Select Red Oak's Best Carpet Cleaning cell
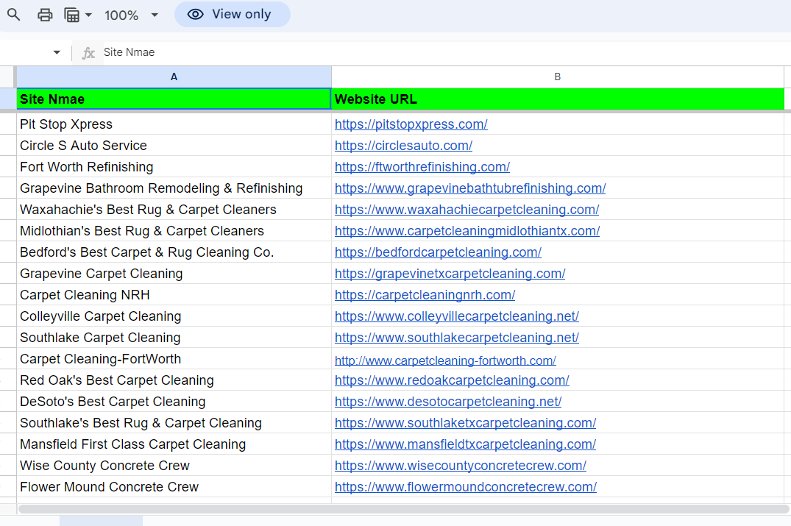Image resolution: width=791 pixels, height=526 pixels. tap(174, 380)
